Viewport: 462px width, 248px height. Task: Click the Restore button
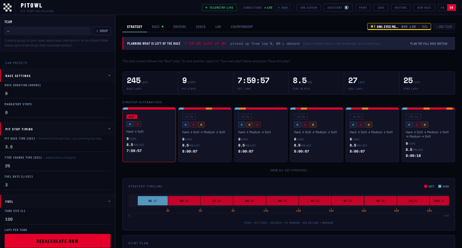(x=401, y=7)
